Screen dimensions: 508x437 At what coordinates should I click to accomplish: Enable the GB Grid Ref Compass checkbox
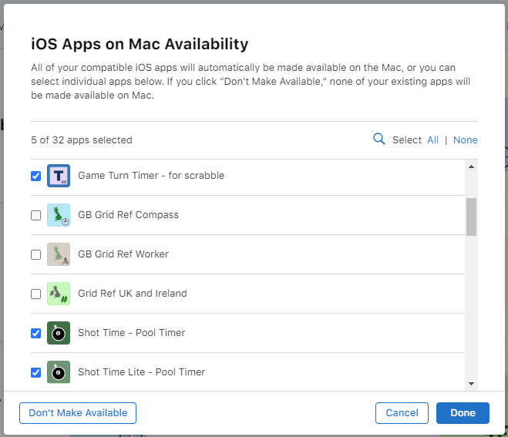tap(36, 215)
